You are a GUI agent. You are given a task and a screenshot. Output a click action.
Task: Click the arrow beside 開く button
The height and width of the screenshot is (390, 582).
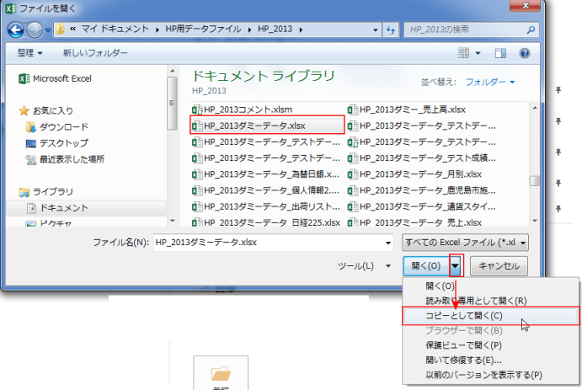[456, 265]
